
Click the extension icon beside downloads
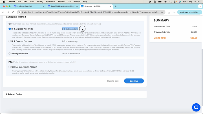pos(174,12)
